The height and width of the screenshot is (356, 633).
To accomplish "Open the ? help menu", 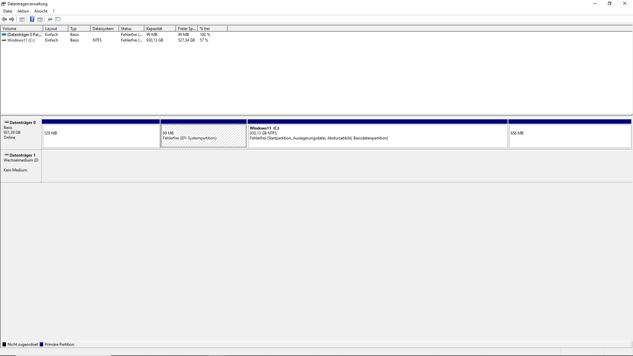I will pos(53,11).
